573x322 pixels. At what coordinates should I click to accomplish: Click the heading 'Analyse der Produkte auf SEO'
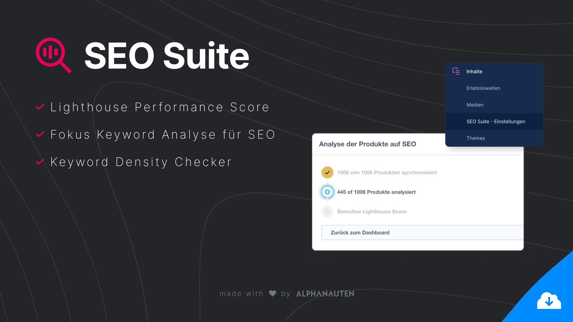tap(368, 144)
